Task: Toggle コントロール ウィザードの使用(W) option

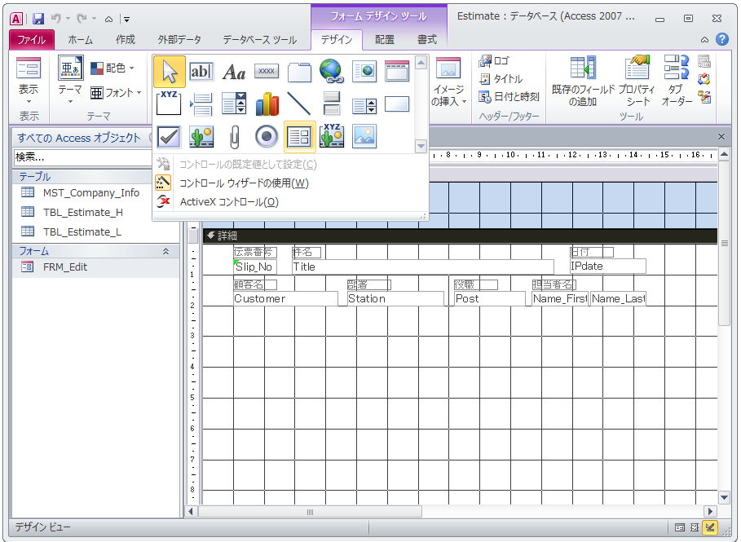Action: tap(244, 183)
